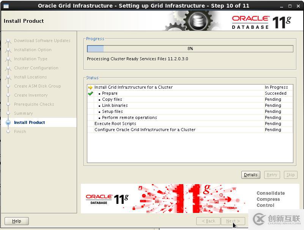Viewport: 304px width, 230px height.
Task: Select the Prerequisite Checks step
Action: click(34, 104)
